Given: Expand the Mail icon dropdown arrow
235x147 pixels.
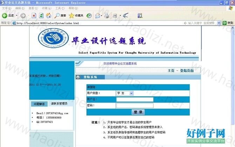Looking at the screenshot, I should tap(102, 16).
